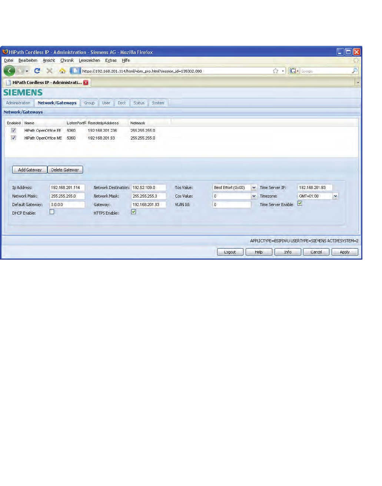
Task: Toggle Enabled checkbox for HiPath OpenOffice EE
Action: point(14,131)
